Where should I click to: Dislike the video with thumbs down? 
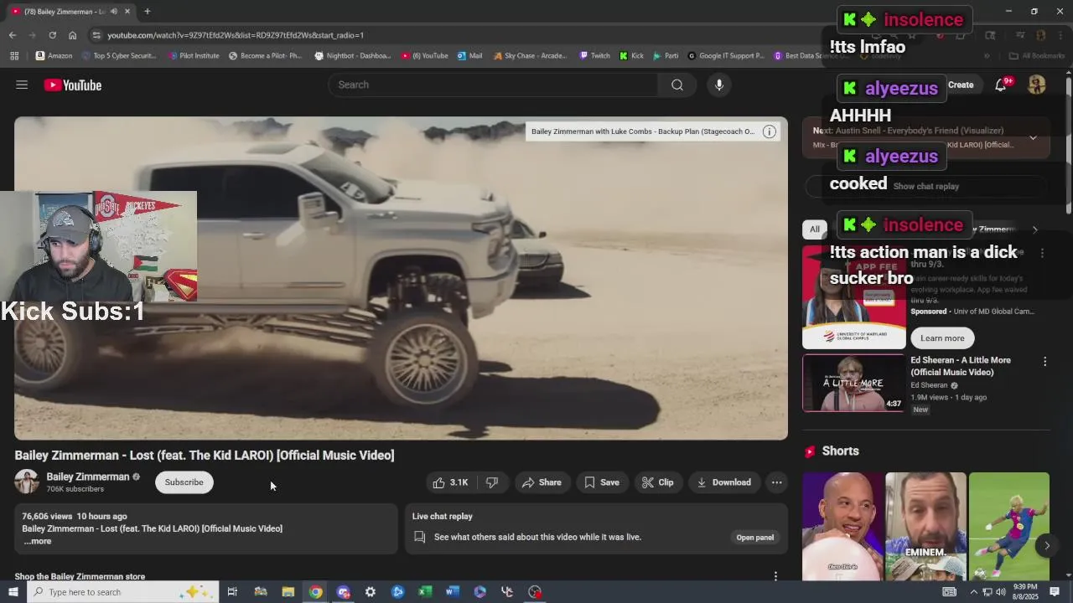click(492, 482)
